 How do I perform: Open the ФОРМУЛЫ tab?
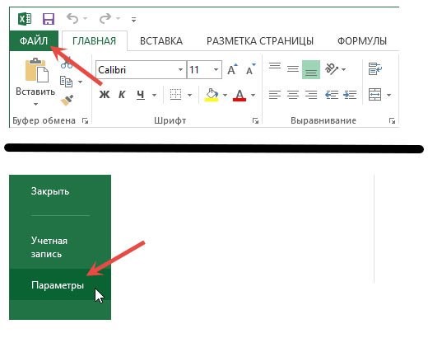pyautogui.click(x=362, y=41)
